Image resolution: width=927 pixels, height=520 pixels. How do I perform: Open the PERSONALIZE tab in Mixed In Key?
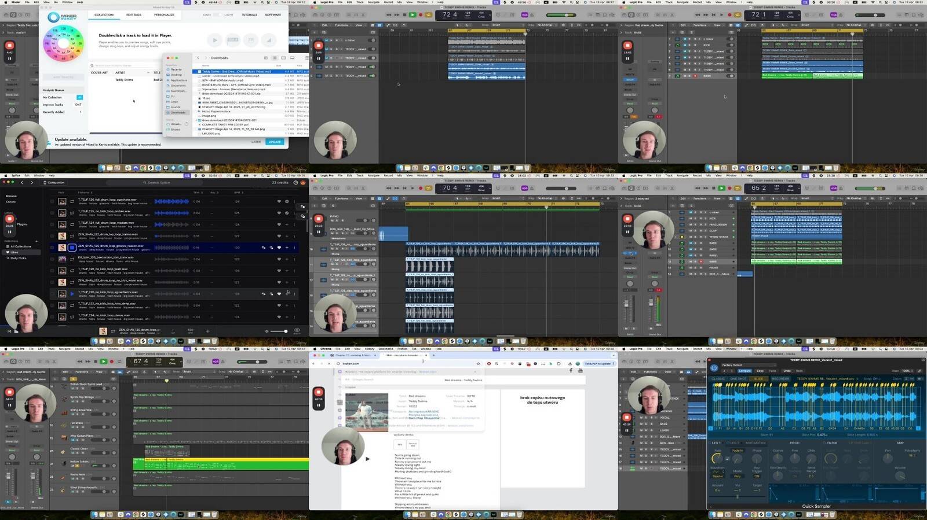pyautogui.click(x=164, y=15)
